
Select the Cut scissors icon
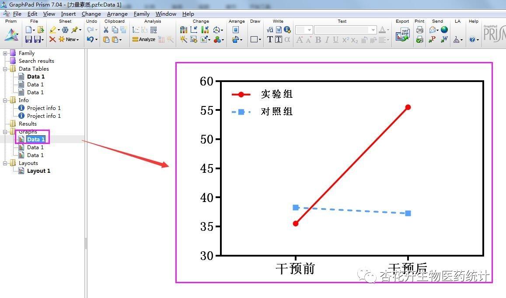click(106, 30)
